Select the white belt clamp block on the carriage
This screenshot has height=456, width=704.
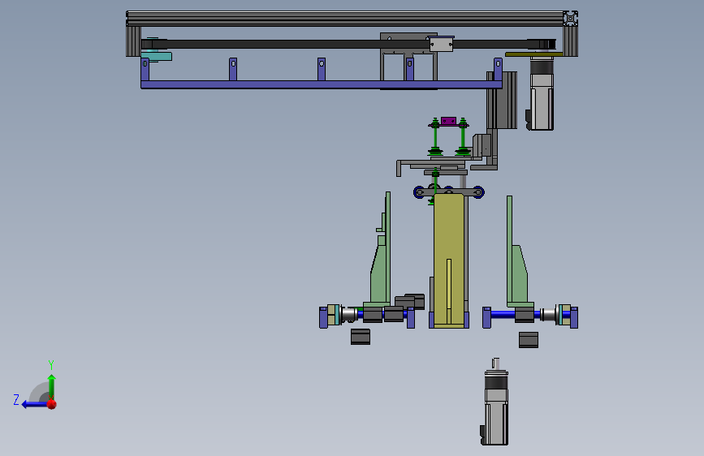(x=441, y=44)
